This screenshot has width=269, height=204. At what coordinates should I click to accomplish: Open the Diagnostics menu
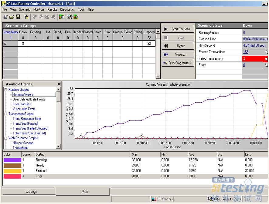click(x=67, y=9)
